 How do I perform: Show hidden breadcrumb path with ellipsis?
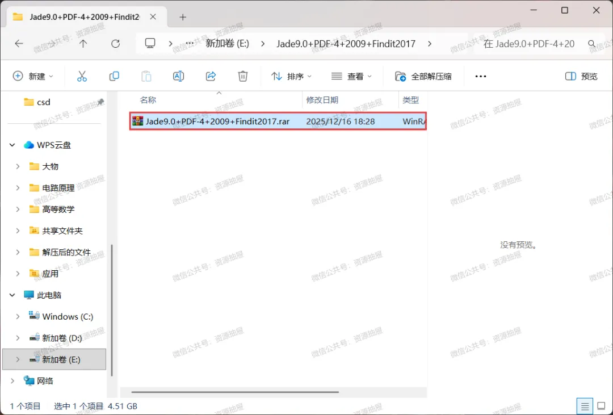[x=190, y=43]
